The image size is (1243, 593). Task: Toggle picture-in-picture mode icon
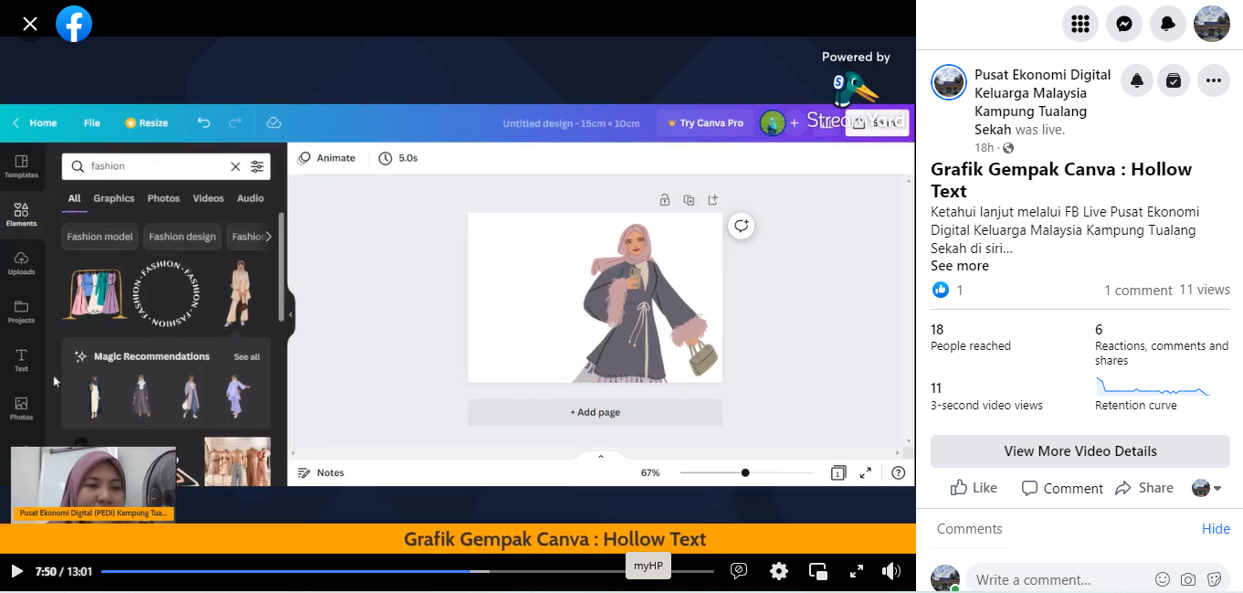[x=817, y=571]
